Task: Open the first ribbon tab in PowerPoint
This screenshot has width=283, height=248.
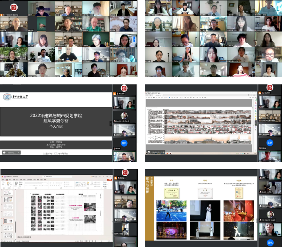Action: point(3,180)
